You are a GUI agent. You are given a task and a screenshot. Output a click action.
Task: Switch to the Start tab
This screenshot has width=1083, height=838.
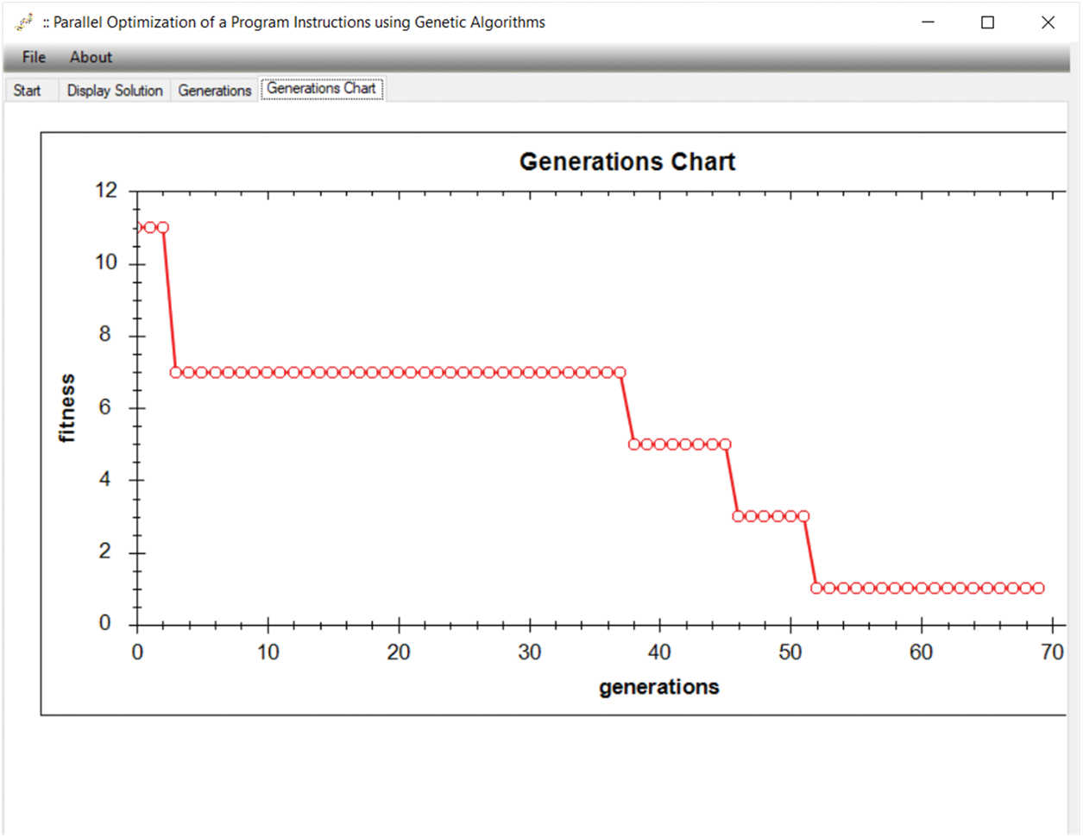pos(27,91)
